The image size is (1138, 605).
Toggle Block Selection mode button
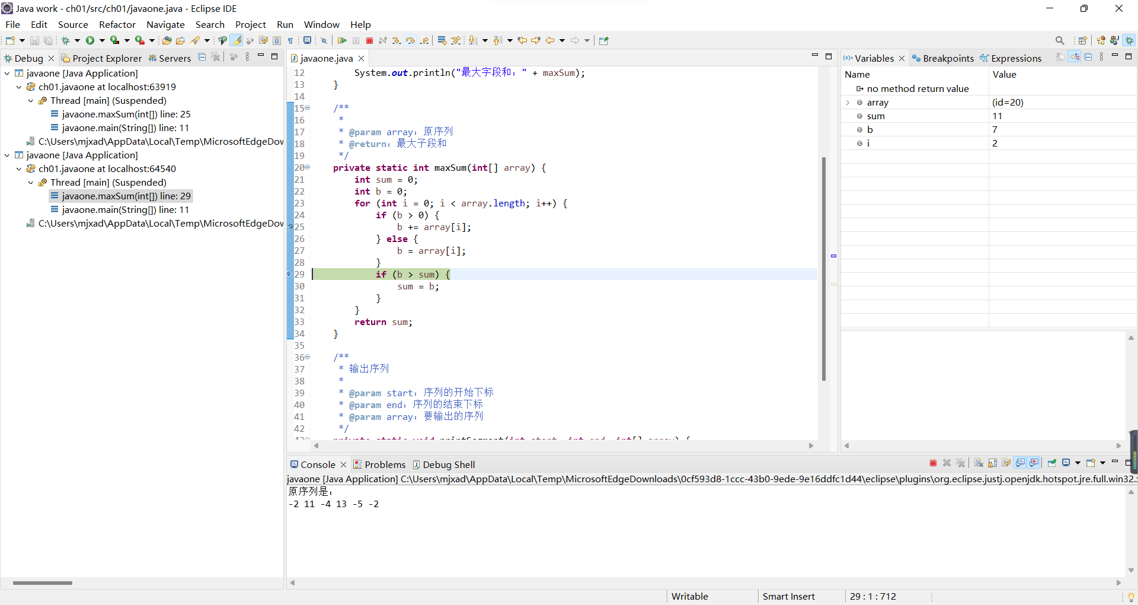276,40
